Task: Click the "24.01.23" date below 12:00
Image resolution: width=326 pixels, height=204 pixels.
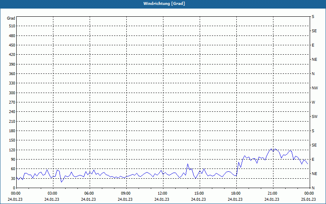Action: point(162,200)
